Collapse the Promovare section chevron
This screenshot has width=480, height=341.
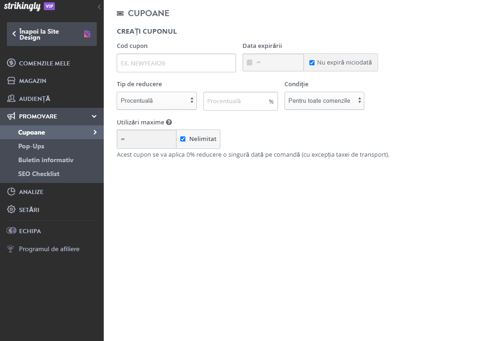[94, 116]
